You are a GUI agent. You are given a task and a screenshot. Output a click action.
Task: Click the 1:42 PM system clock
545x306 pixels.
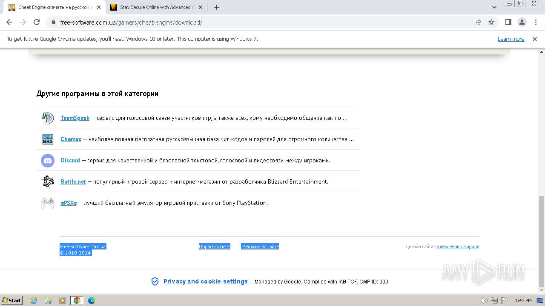[523, 300]
